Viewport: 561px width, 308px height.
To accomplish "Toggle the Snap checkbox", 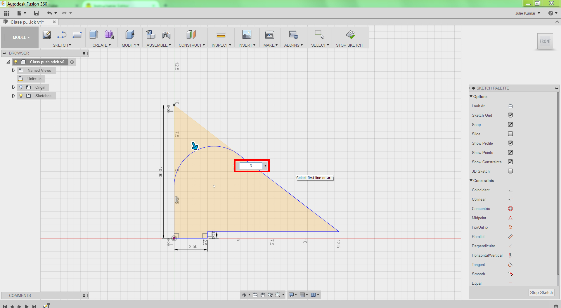I will click(x=510, y=125).
